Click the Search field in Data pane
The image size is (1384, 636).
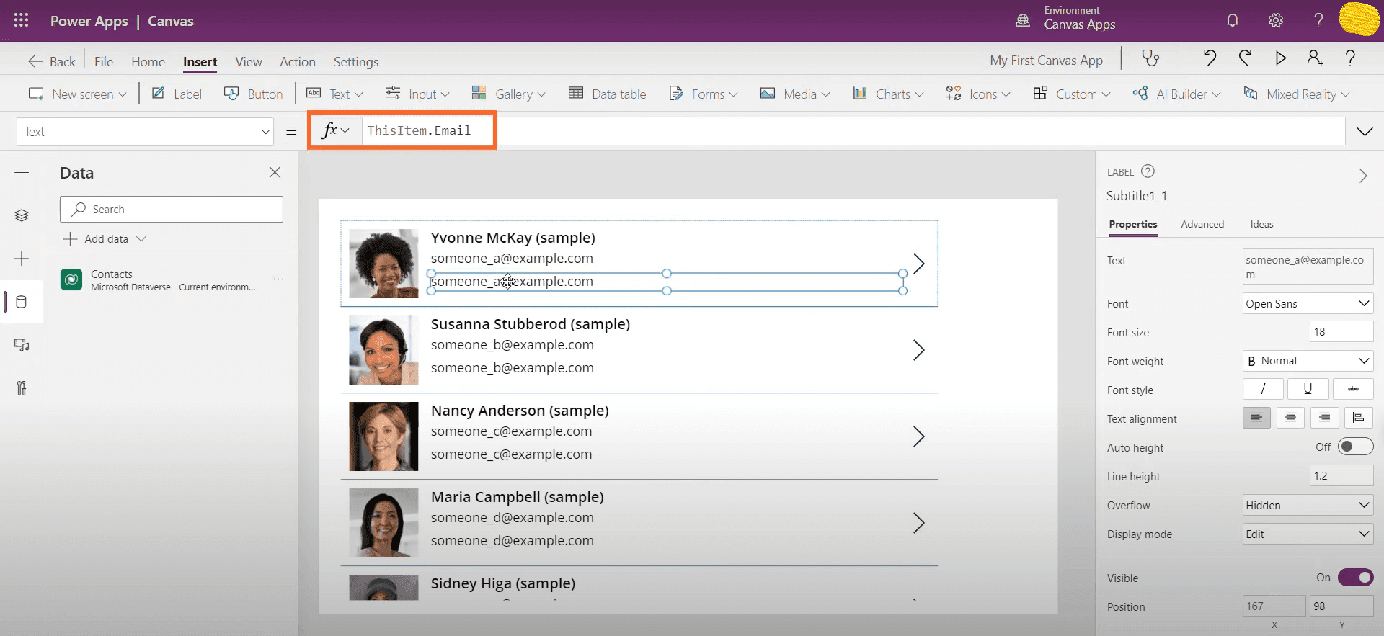pyautogui.click(x=172, y=210)
